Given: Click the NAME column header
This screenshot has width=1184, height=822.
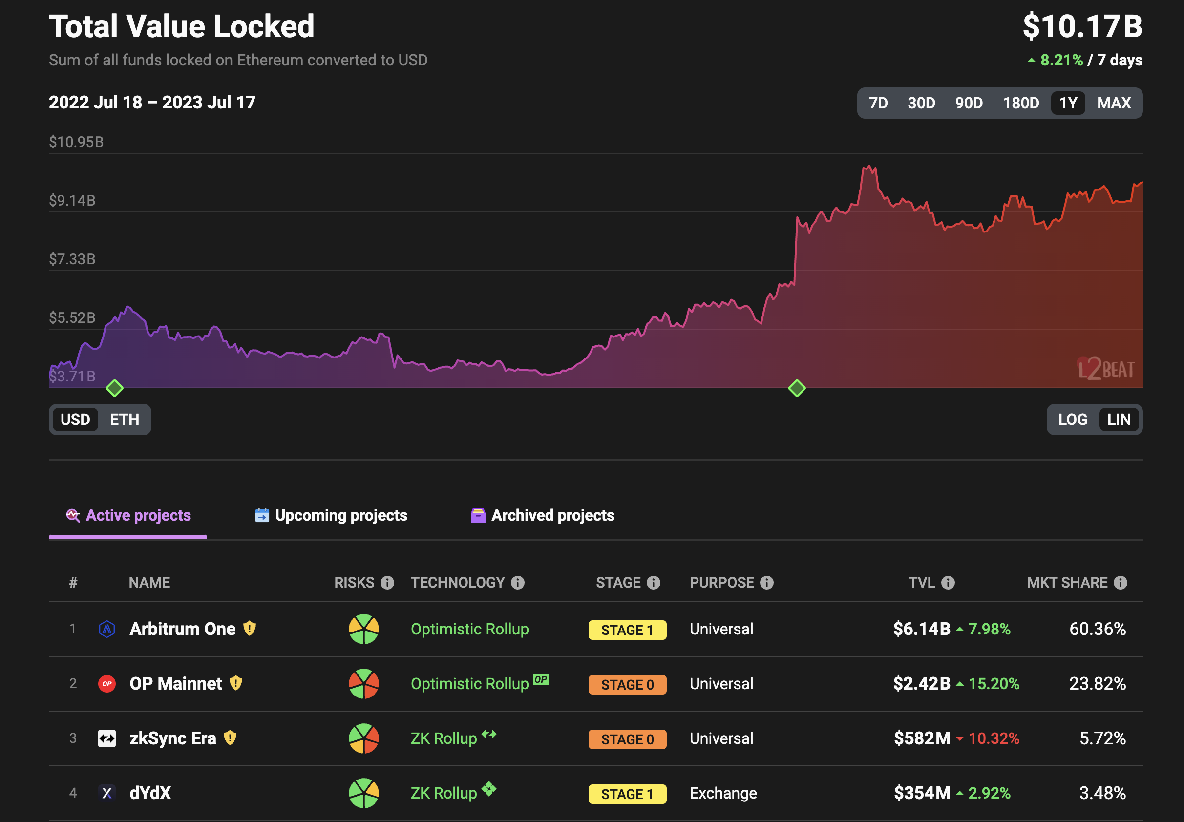Looking at the screenshot, I should [149, 583].
